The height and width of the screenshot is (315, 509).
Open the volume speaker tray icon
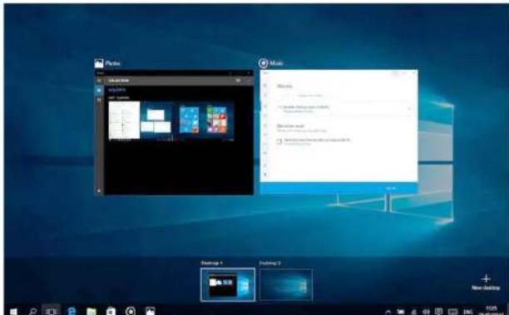426,312
